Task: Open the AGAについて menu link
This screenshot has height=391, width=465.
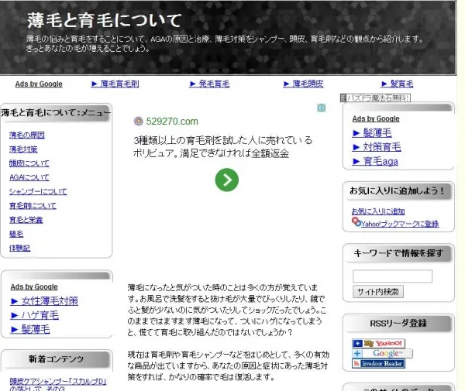Action: (x=29, y=177)
